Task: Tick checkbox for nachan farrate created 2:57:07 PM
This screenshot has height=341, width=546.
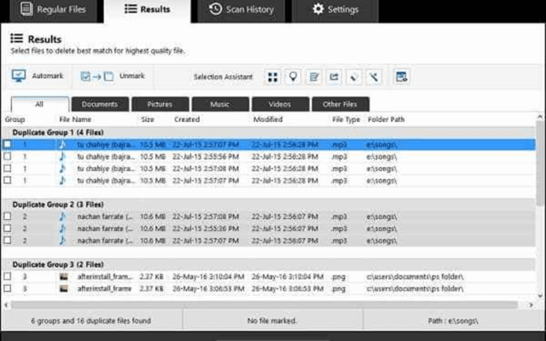Action: [8, 240]
